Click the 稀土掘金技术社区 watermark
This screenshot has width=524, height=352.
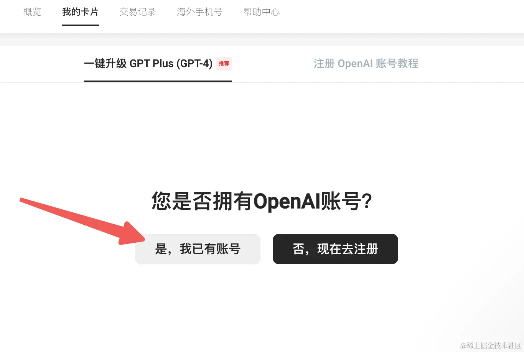pyautogui.click(x=491, y=345)
